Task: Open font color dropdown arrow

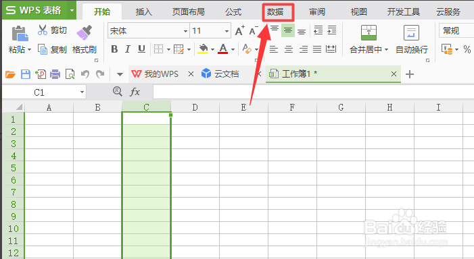Action: tap(233, 49)
